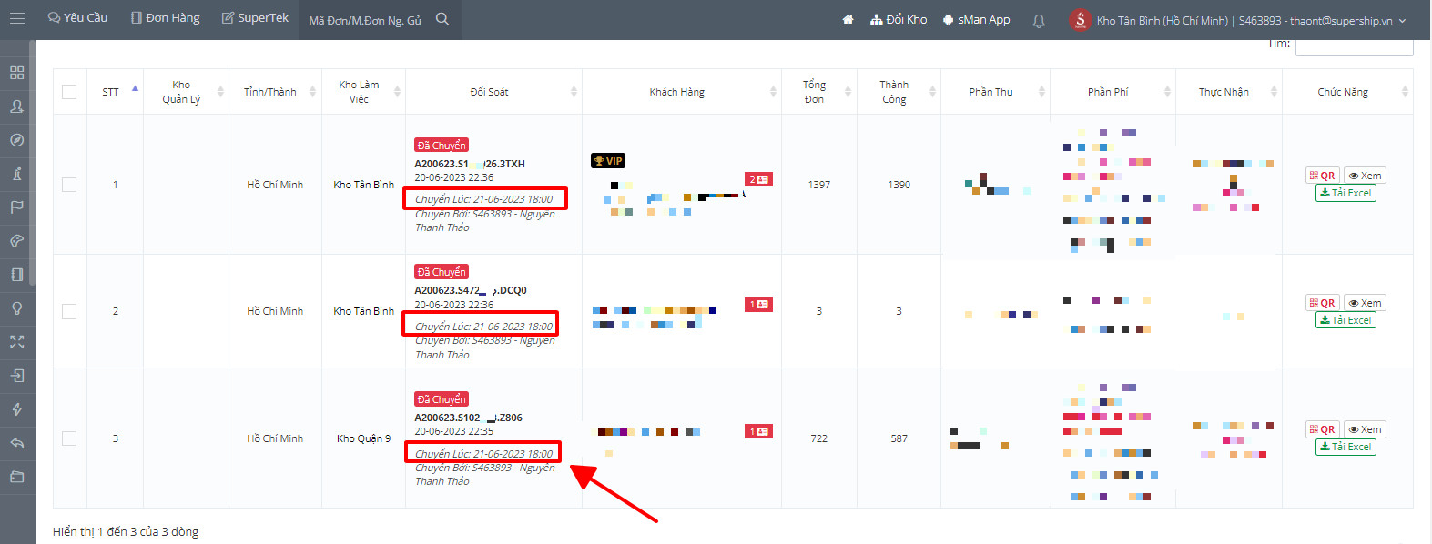Open the palette icon in the sidebar
Screen dimensions: 1432x544
coord(16,241)
